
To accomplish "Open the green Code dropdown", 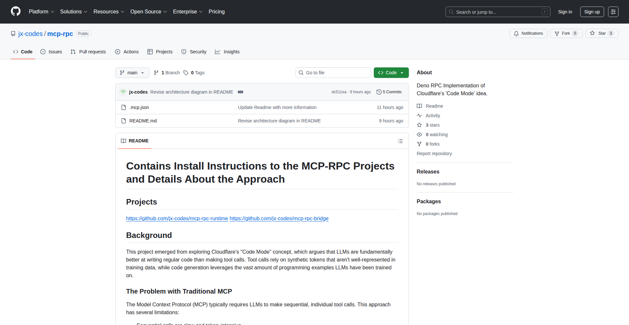I will coord(391,73).
